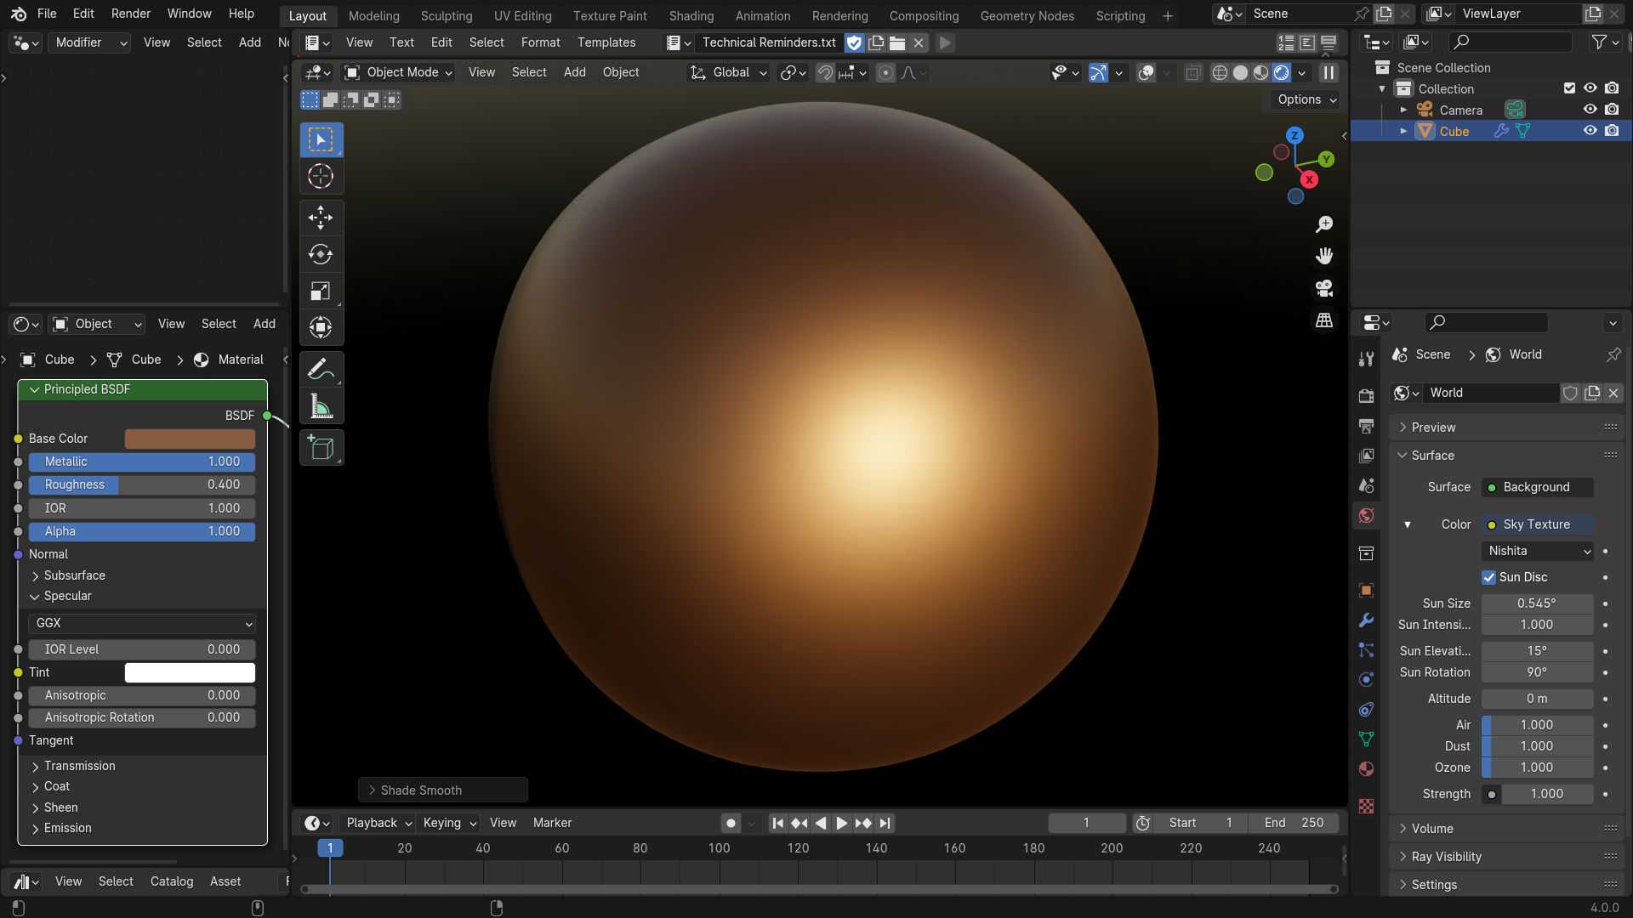Click Roughness slider in Principled BSDF

pos(142,484)
